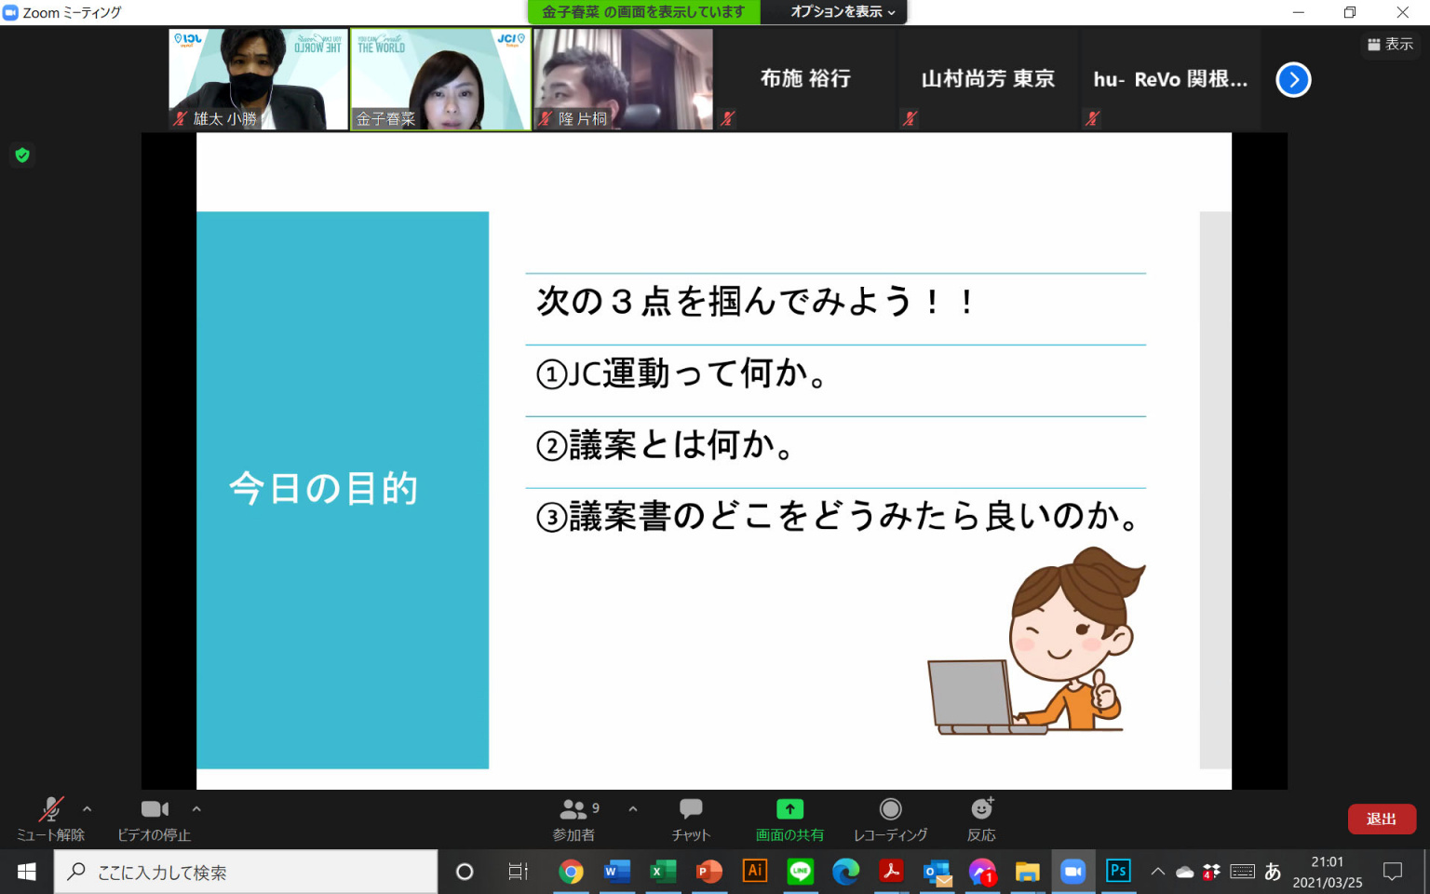
Task: Start レコーディング recording
Action: (x=890, y=819)
